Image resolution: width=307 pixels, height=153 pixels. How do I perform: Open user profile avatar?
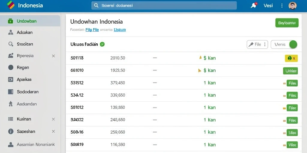coord(293,5)
